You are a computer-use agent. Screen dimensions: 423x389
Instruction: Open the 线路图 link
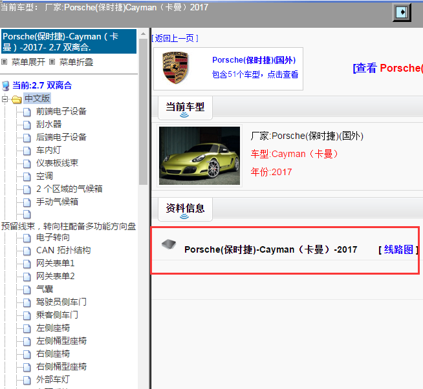point(398,249)
